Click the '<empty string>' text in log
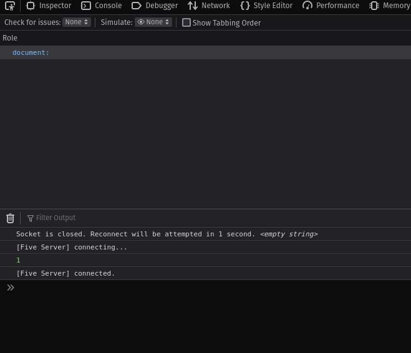The width and height of the screenshot is (411, 353). coord(289,234)
